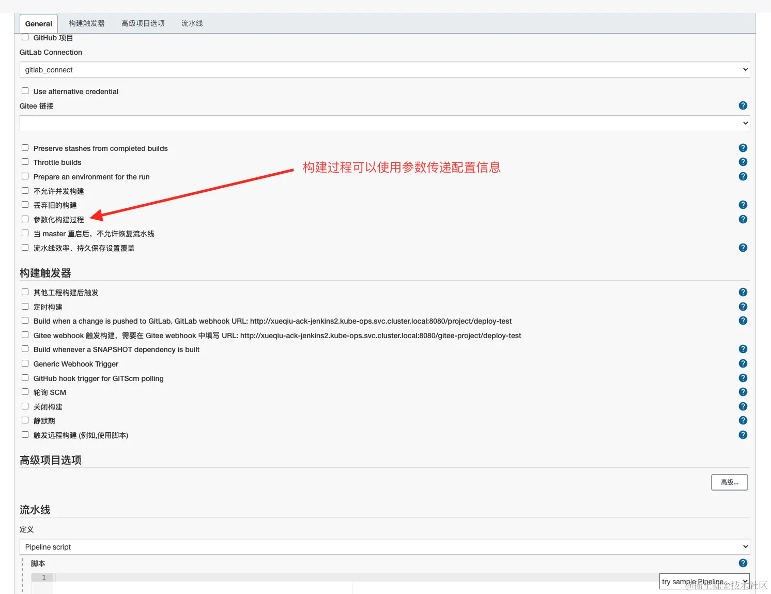Image resolution: width=771 pixels, height=594 pixels.
Task: Open help for Generic Webhook Trigger
Action: [x=743, y=363]
